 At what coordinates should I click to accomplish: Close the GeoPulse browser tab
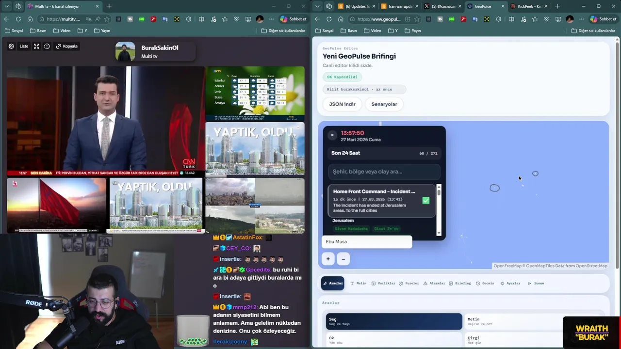click(503, 6)
